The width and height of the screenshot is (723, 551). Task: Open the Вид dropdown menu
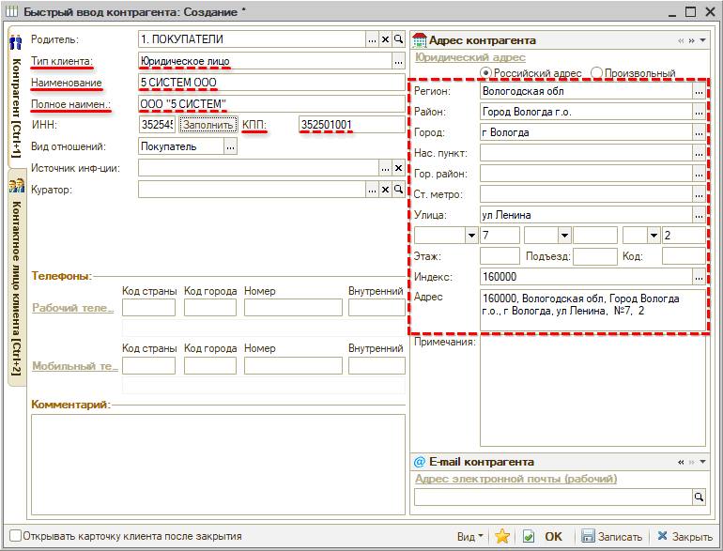[x=470, y=536]
